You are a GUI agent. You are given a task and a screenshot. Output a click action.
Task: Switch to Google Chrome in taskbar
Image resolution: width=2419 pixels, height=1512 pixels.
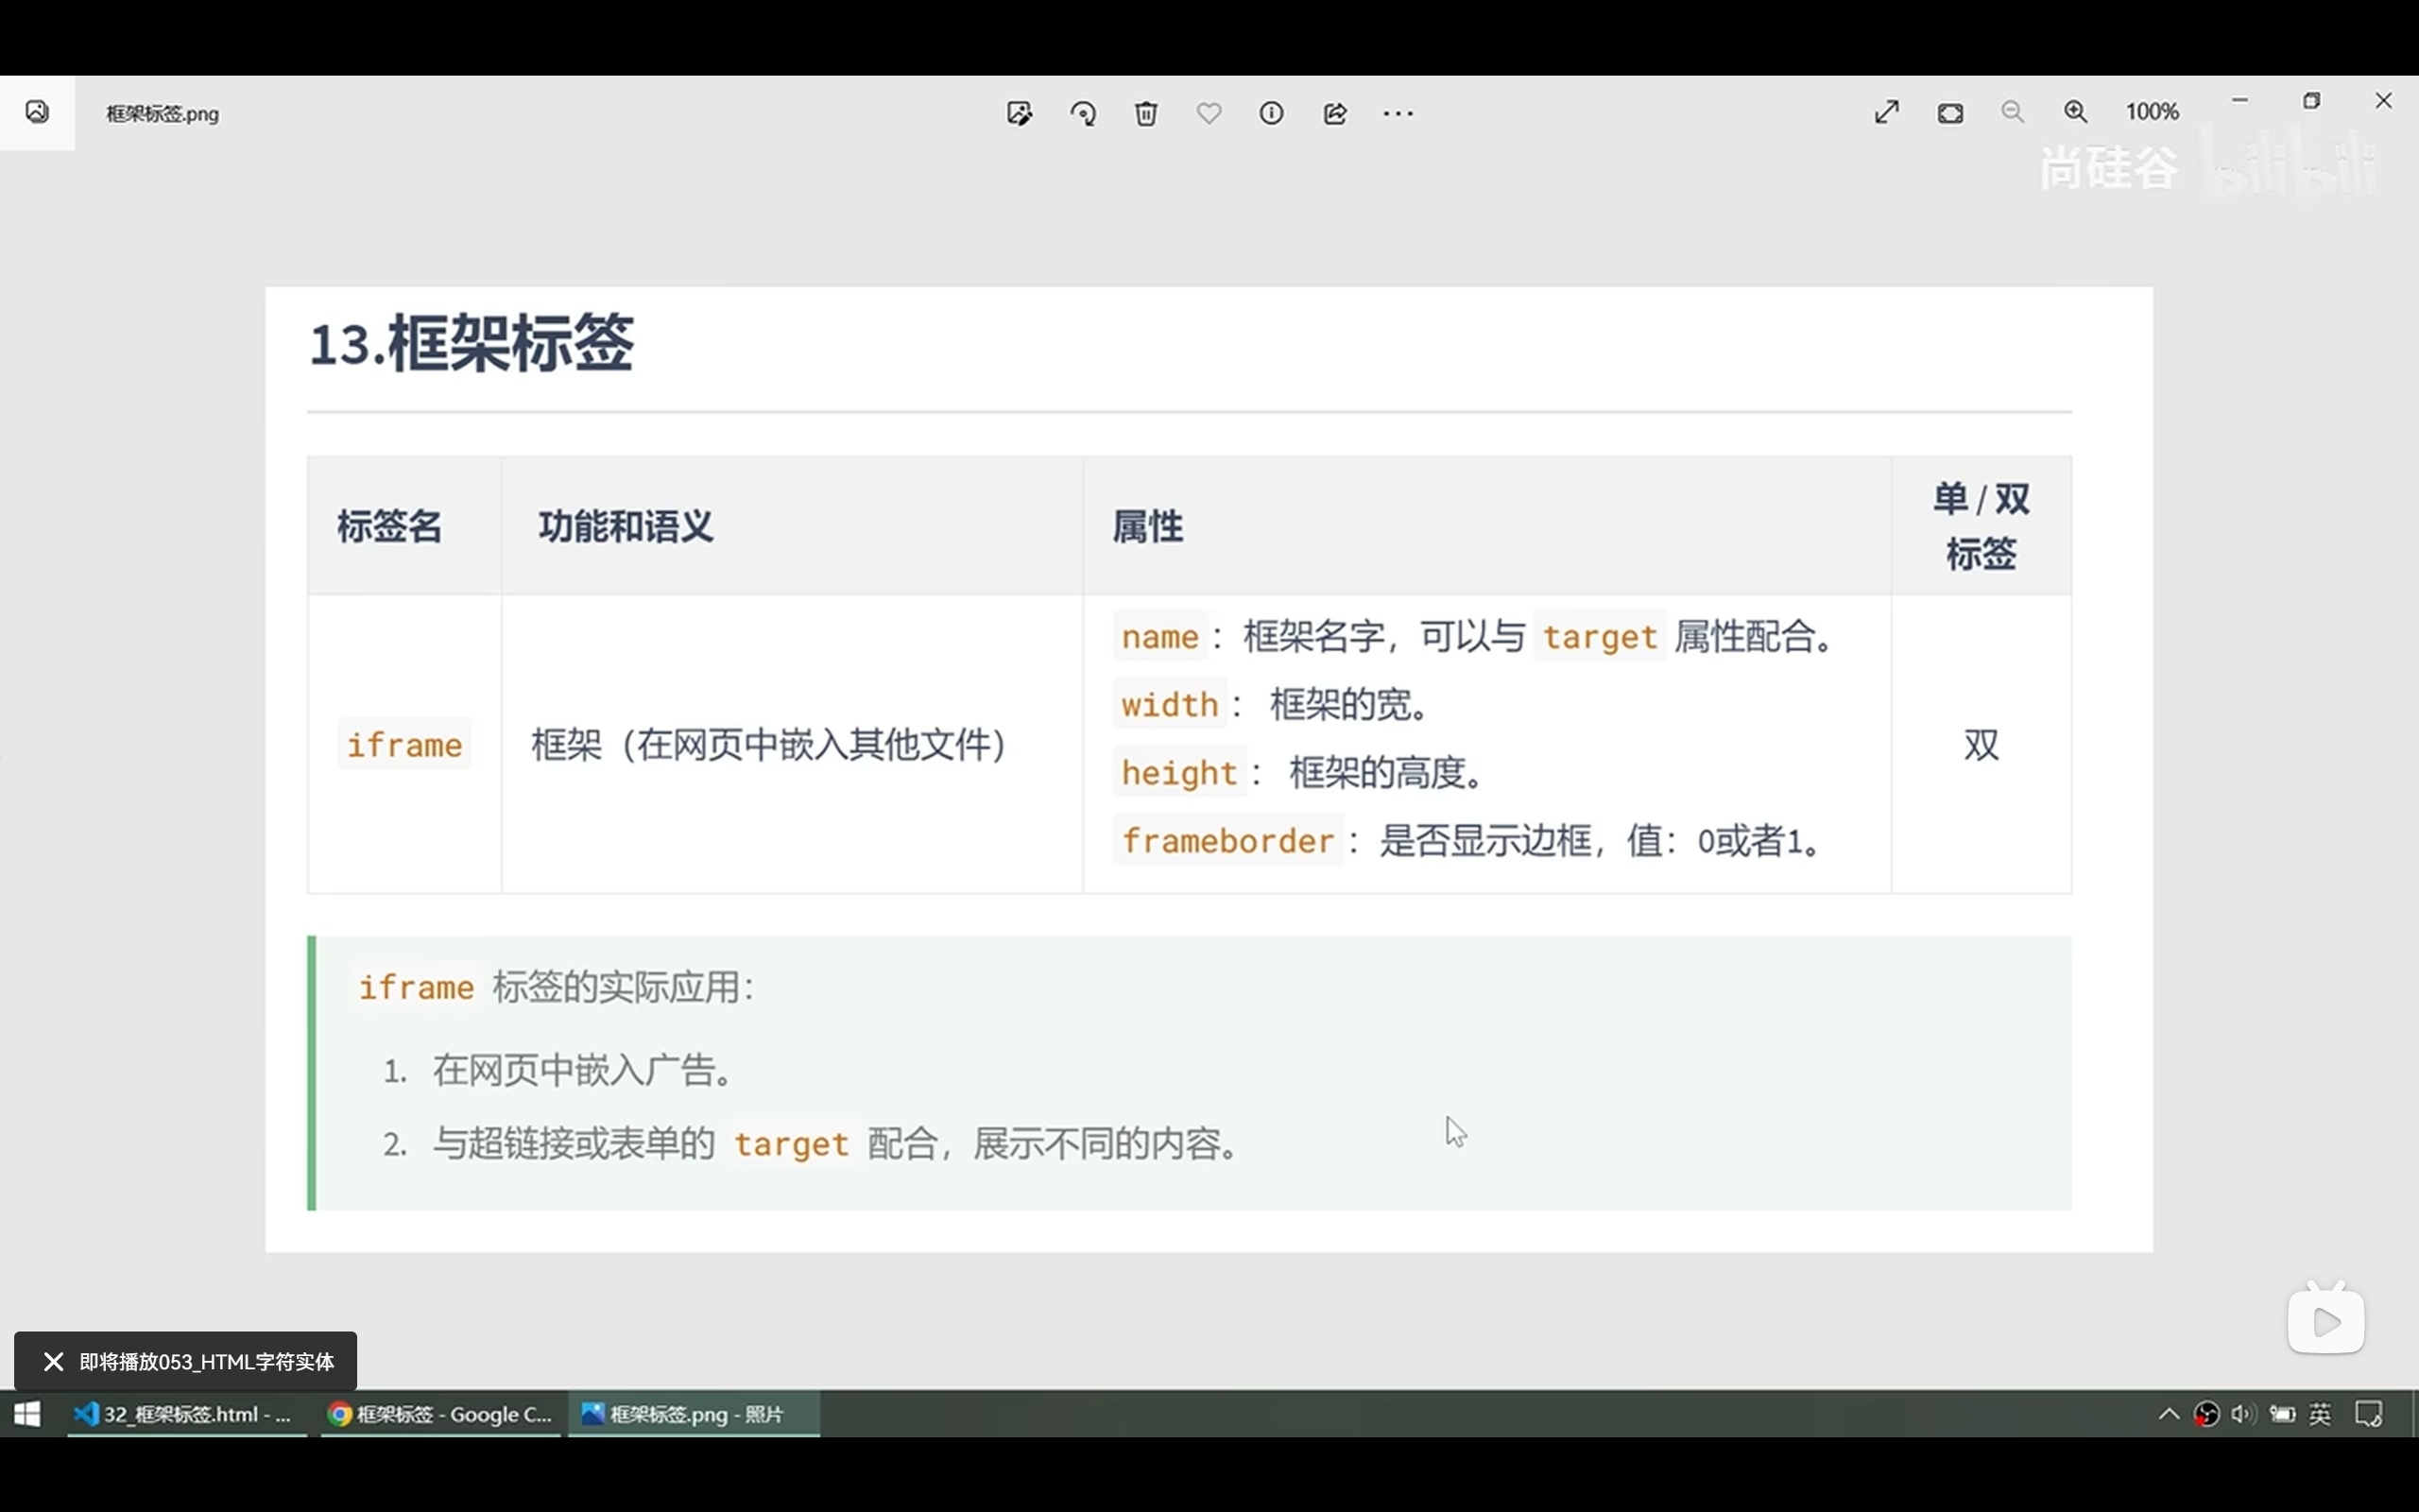tap(439, 1414)
